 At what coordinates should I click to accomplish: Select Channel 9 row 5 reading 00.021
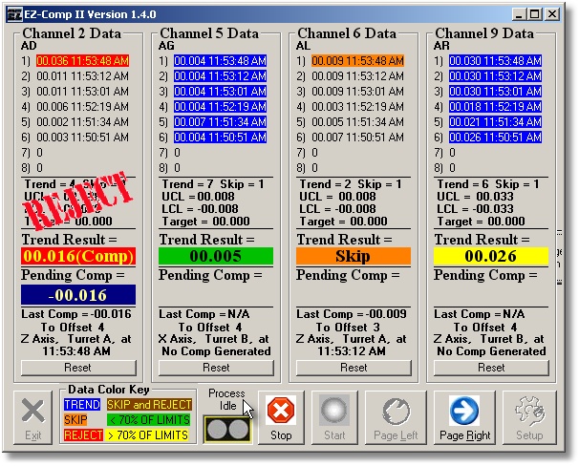[495, 122]
